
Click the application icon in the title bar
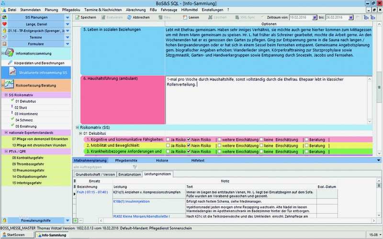[3, 3]
